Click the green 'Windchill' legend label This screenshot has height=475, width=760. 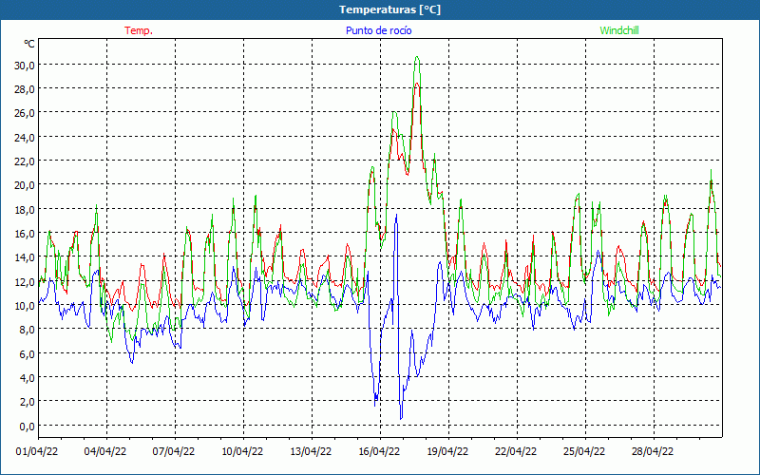[x=619, y=30]
